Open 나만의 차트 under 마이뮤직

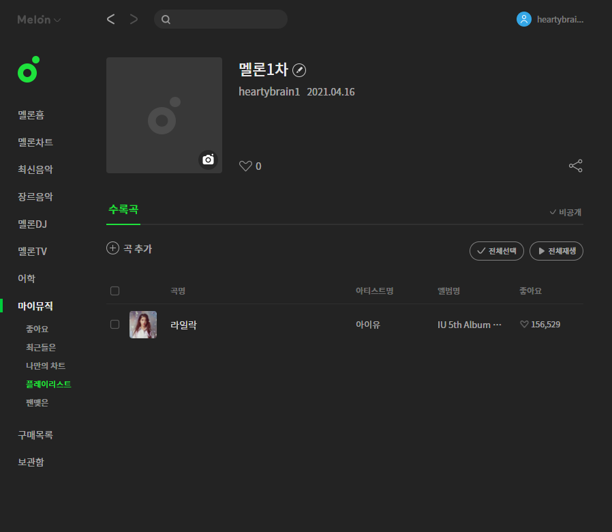coord(46,366)
